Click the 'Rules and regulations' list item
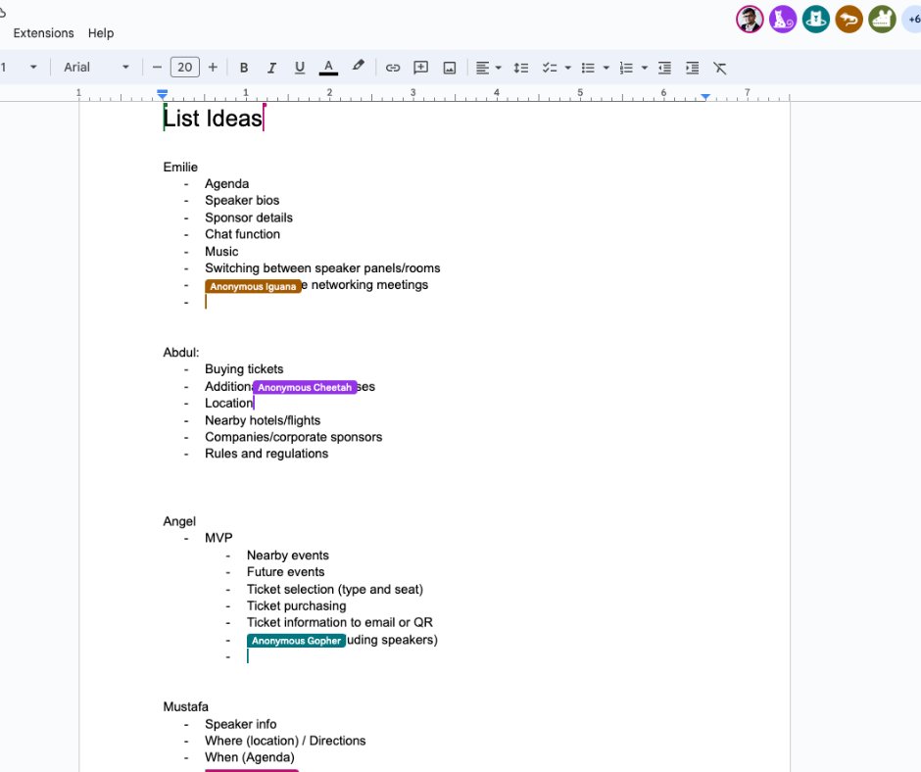The image size is (921, 772). [x=267, y=454]
